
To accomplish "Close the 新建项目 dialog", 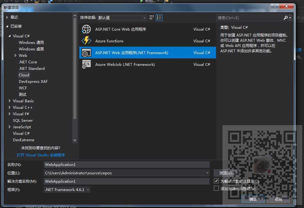I will click(x=286, y=6).
